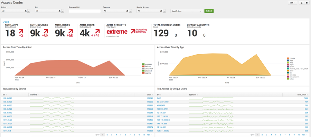Click user_count value 7683
This screenshot has height=137, width=311.
[305, 98]
